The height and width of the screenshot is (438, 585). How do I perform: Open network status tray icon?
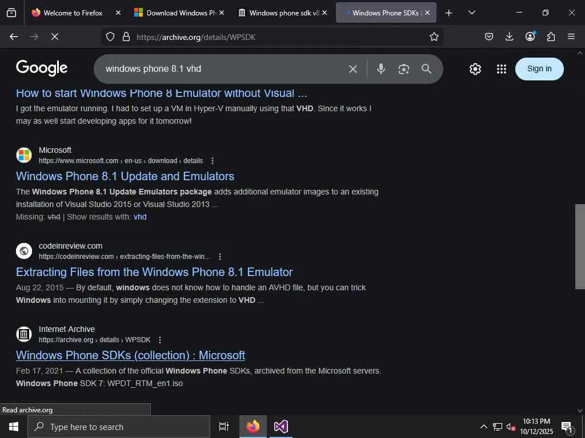pos(498,427)
